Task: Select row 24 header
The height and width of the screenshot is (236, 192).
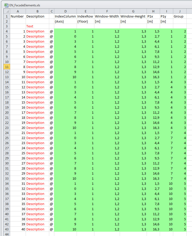Action: click(7, 133)
